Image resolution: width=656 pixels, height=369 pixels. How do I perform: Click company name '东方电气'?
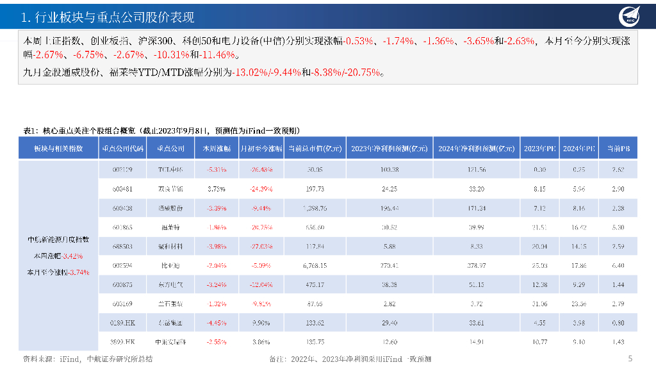(x=170, y=284)
